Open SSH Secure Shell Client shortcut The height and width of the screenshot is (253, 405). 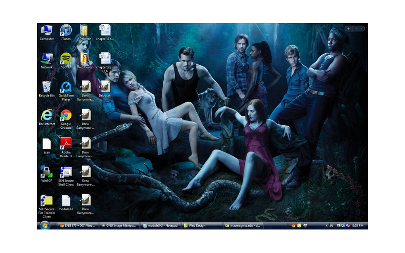pos(66,176)
